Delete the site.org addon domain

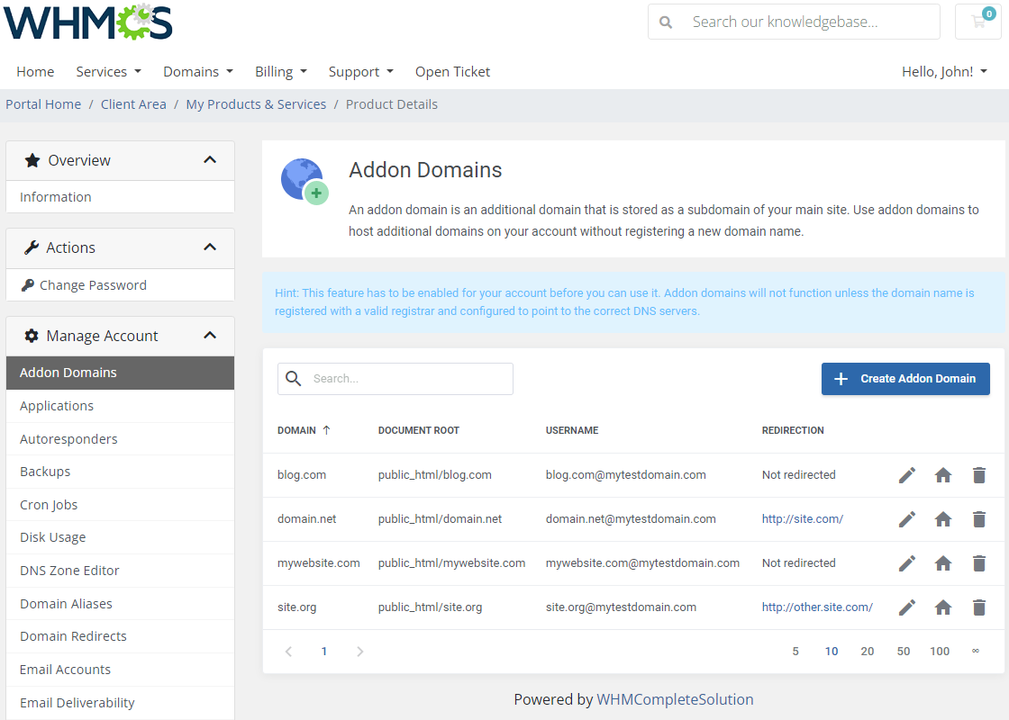click(x=978, y=607)
